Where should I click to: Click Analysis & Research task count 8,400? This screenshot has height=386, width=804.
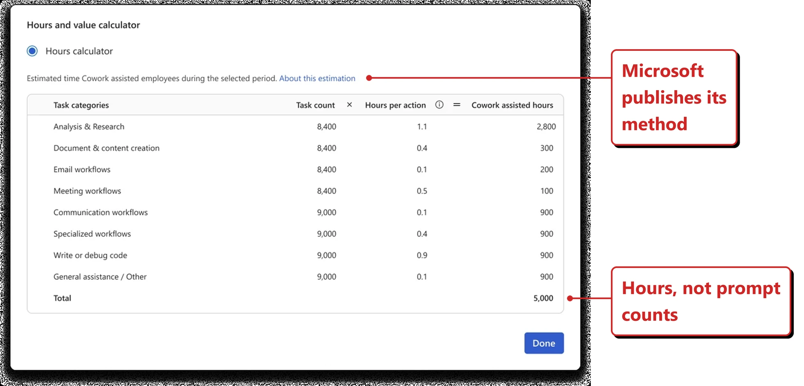326,127
